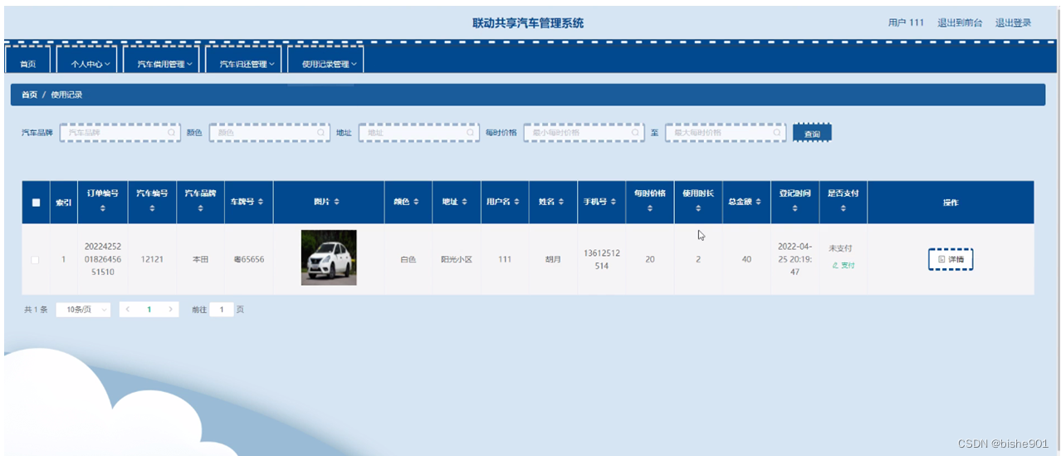Click the 未支付 status text
This screenshot has height=456, width=1061.
click(x=840, y=248)
